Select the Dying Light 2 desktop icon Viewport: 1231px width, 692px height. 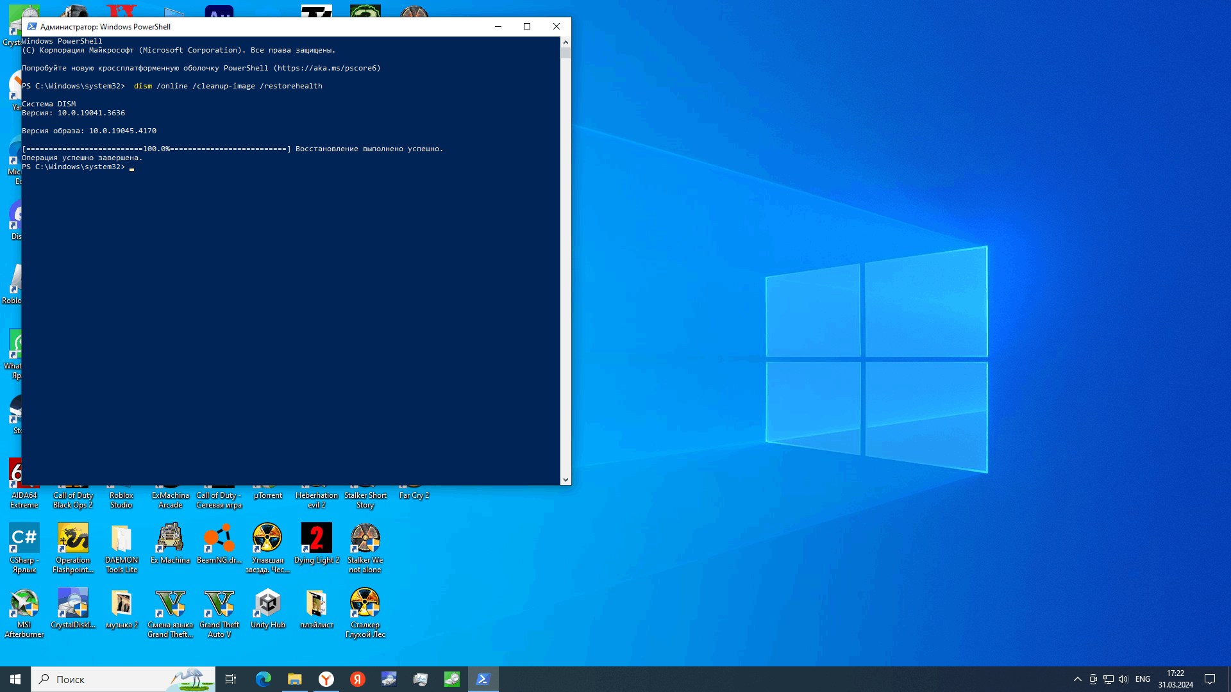(317, 543)
